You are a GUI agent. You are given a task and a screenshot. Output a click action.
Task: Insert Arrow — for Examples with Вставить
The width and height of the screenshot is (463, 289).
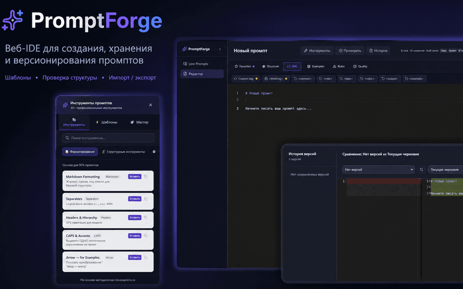click(x=135, y=257)
